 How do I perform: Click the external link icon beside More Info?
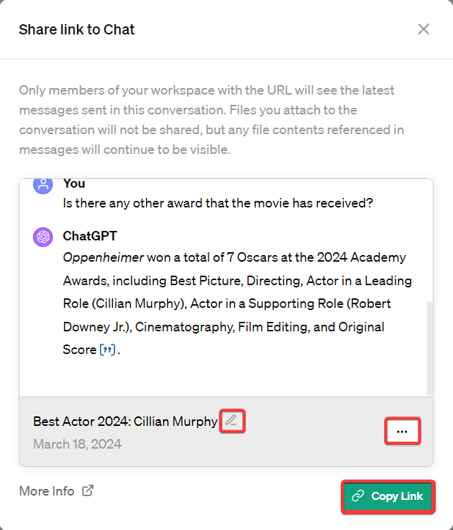pos(88,491)
